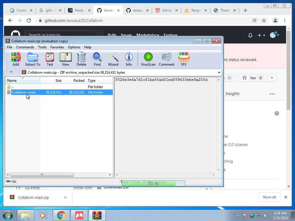This screenshot has height=221, width=295.
Task: Open the Windows Start menu
Action: (x=8, y=215)
